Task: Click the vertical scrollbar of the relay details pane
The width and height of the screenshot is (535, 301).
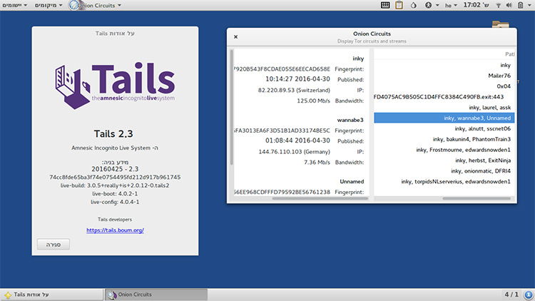Action: point(232,108)
